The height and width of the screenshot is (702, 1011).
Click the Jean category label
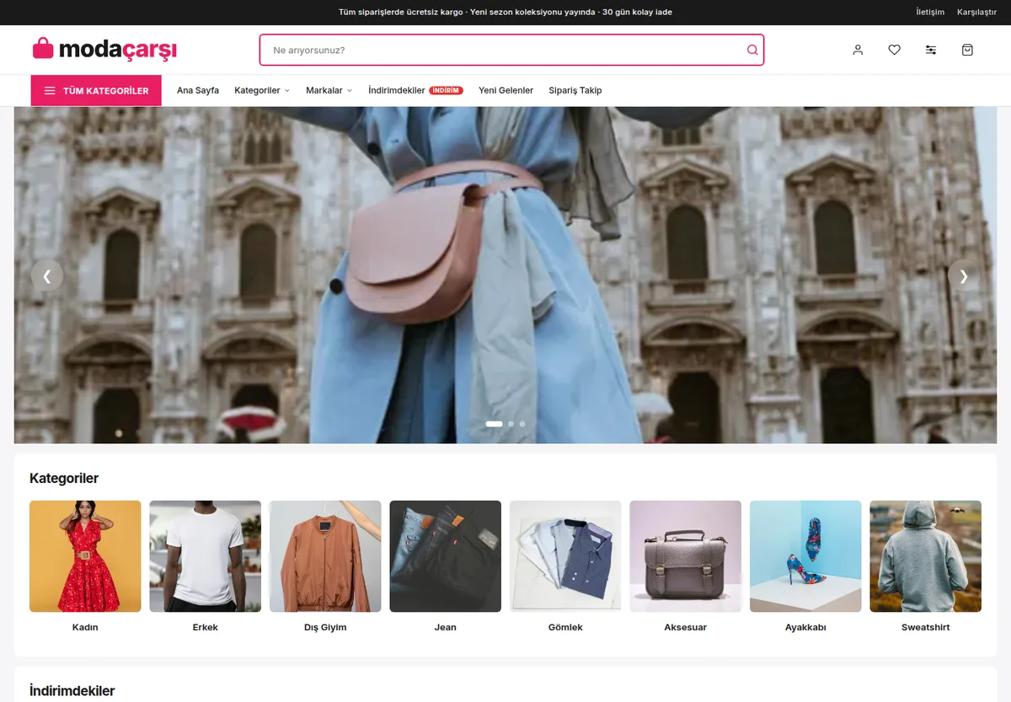tap(446, 627)
